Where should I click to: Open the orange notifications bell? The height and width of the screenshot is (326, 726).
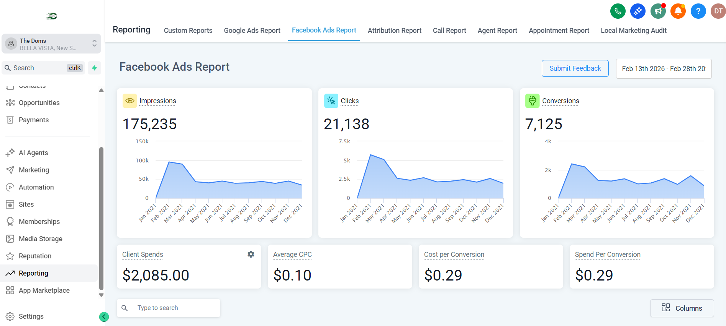tap(678, 11)
